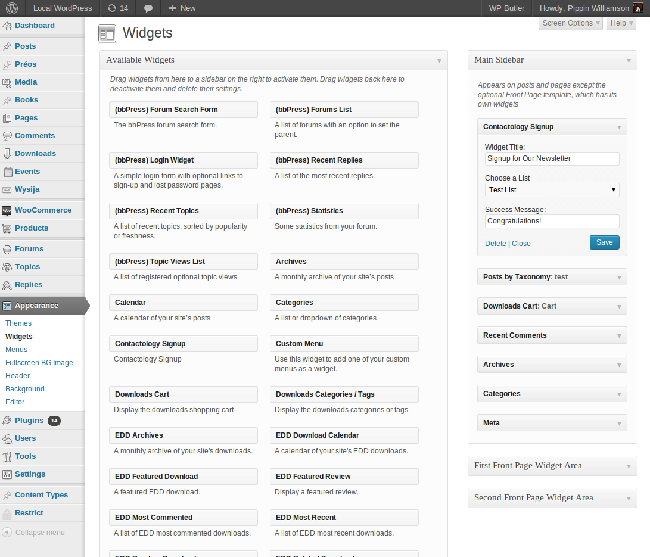The height and width of the screenshot is (557, 650).
Task: Select the Calendar available widget
Action: tap(184, 303)
